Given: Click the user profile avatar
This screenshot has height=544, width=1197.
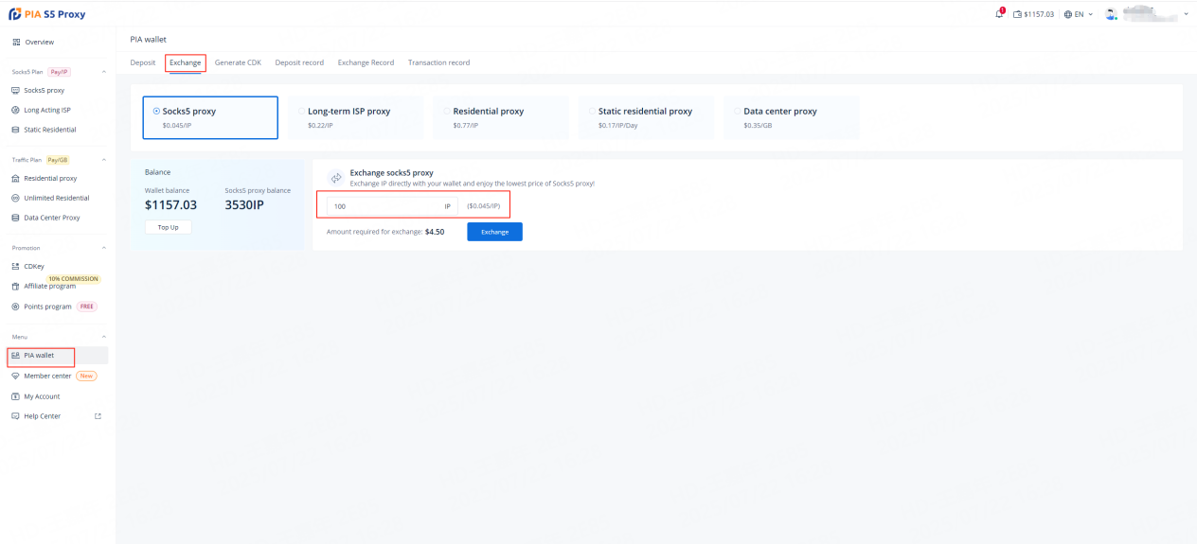Looking at the screenshot, I should [x=1111, y=14].
